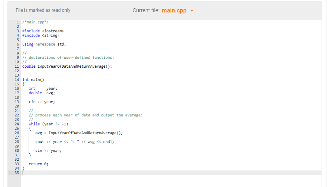Click the 'return 0;' statement

pyautogui.click(x=39, y=164)
